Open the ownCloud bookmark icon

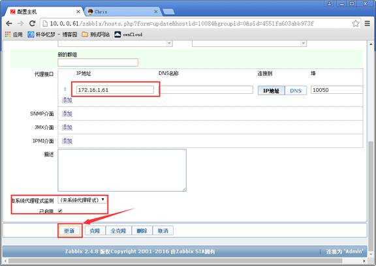click(117, 35)
